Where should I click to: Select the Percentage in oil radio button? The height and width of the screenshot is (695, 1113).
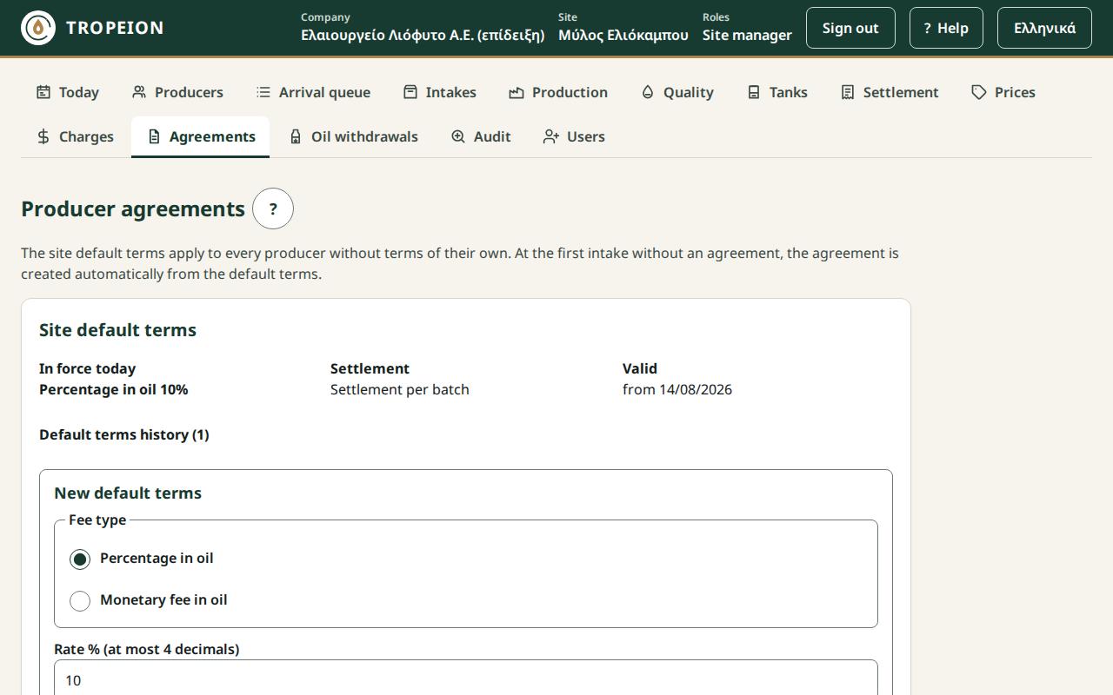pos(80,559)
